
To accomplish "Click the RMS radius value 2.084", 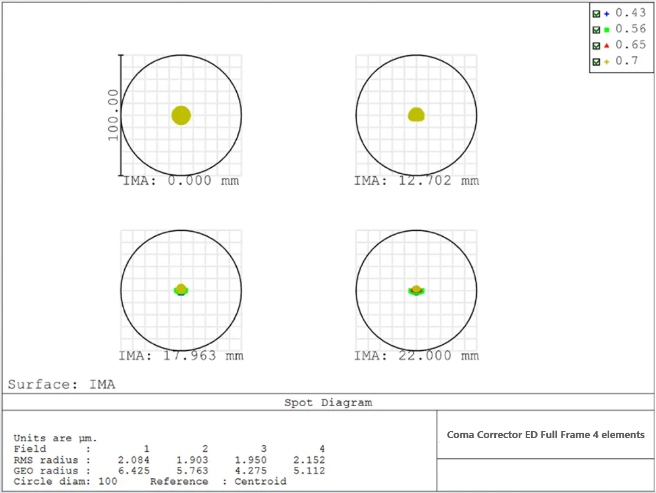I will [134, 460].
